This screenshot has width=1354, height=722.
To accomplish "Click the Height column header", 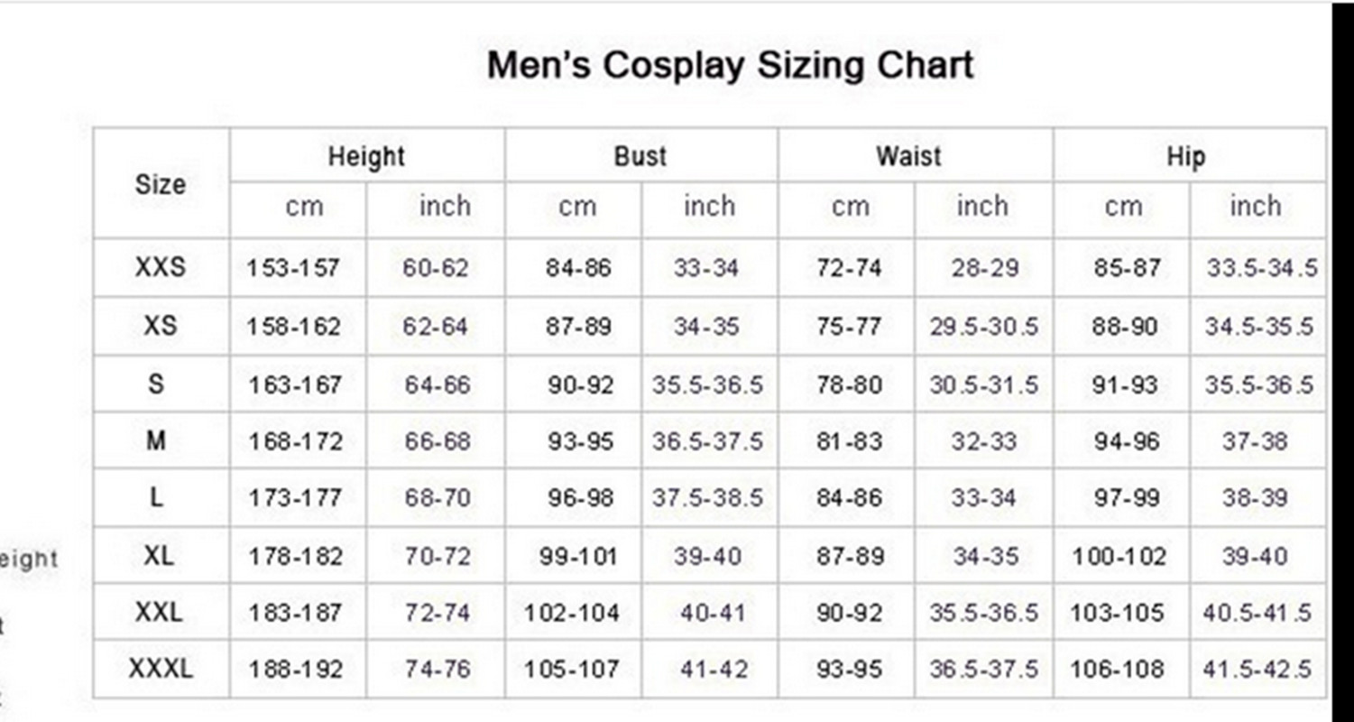I will (x=366, y=156).
